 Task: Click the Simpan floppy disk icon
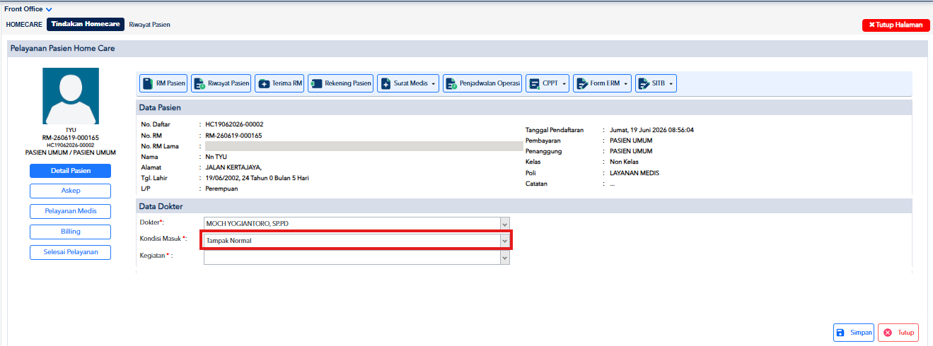[840, 333]
